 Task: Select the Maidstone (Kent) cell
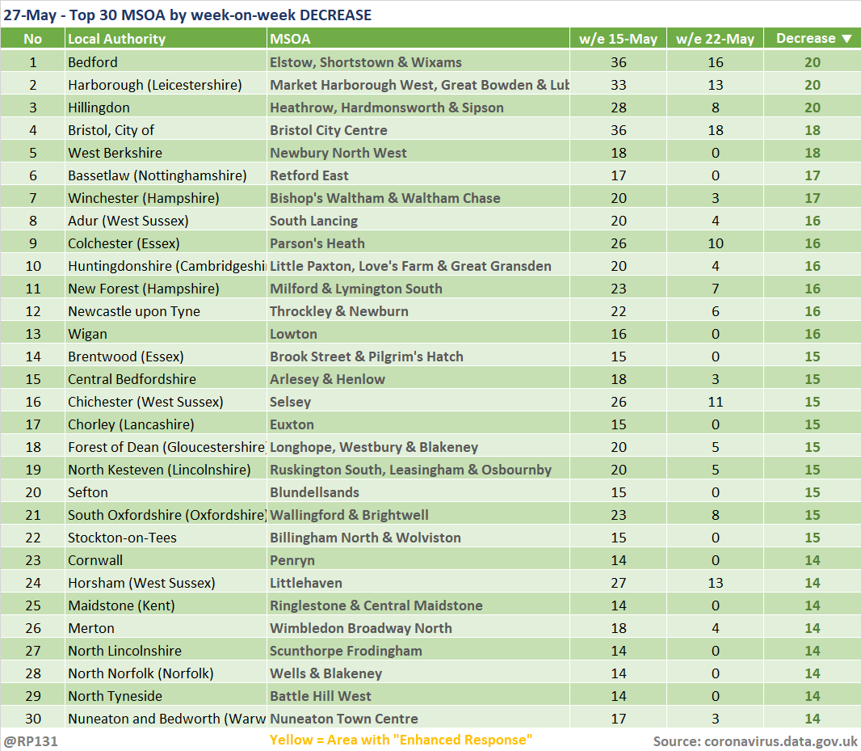pos(166,605)
